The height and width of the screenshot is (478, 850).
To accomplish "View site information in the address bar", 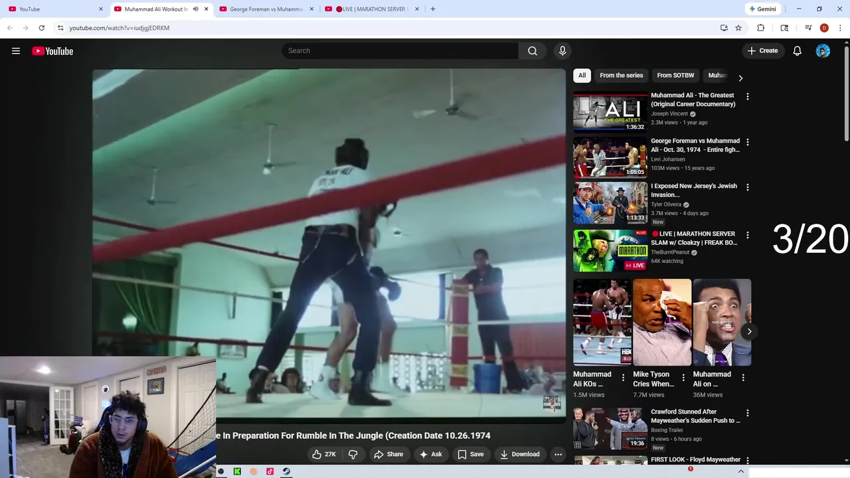I will click(60, 28).
